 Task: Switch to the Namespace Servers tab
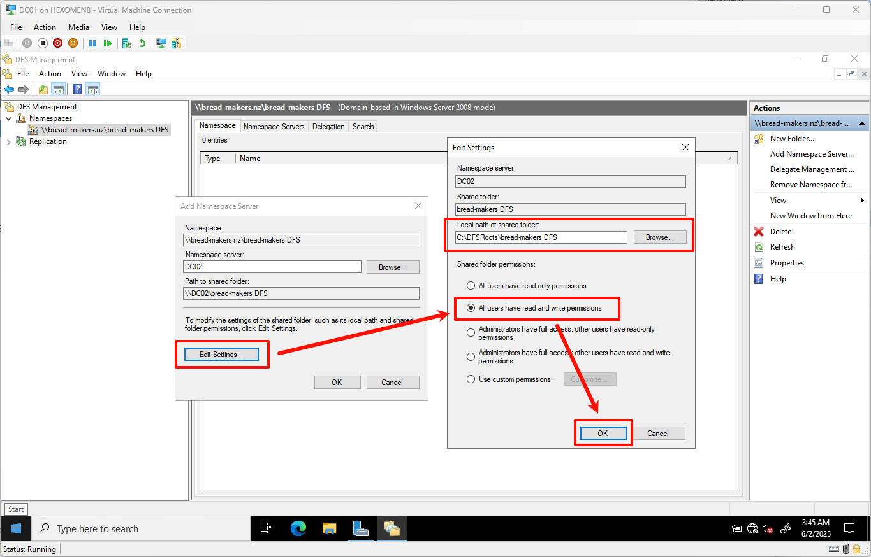(x=274, y=127)
